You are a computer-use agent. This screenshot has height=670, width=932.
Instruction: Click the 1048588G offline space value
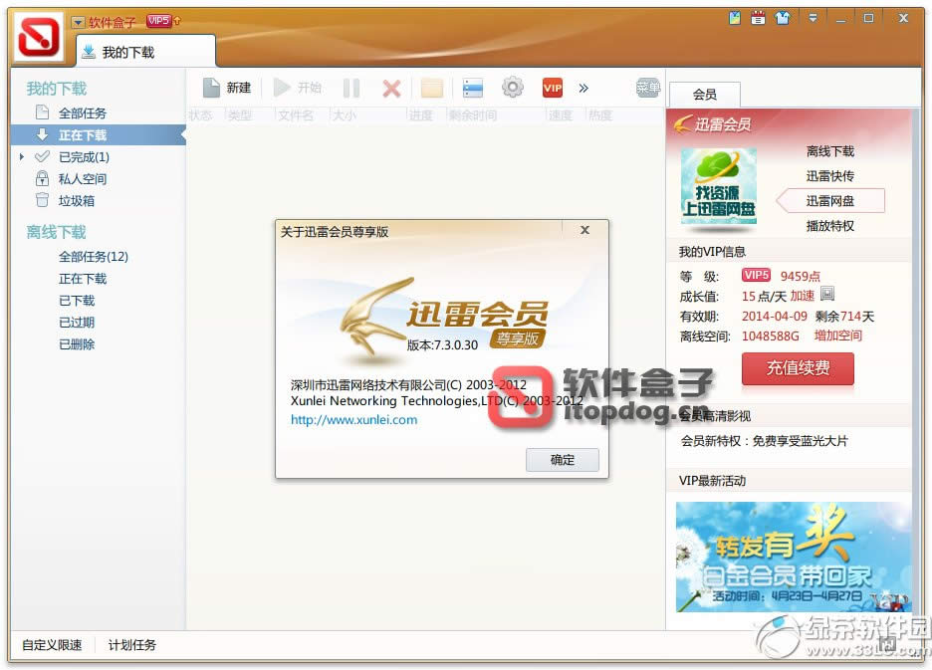(771, 335)
